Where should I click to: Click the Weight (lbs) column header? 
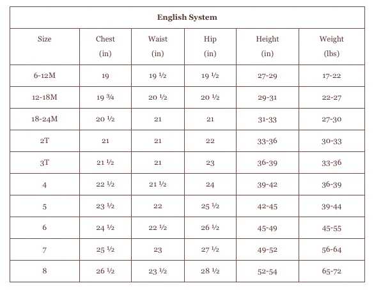pos(332,46)
